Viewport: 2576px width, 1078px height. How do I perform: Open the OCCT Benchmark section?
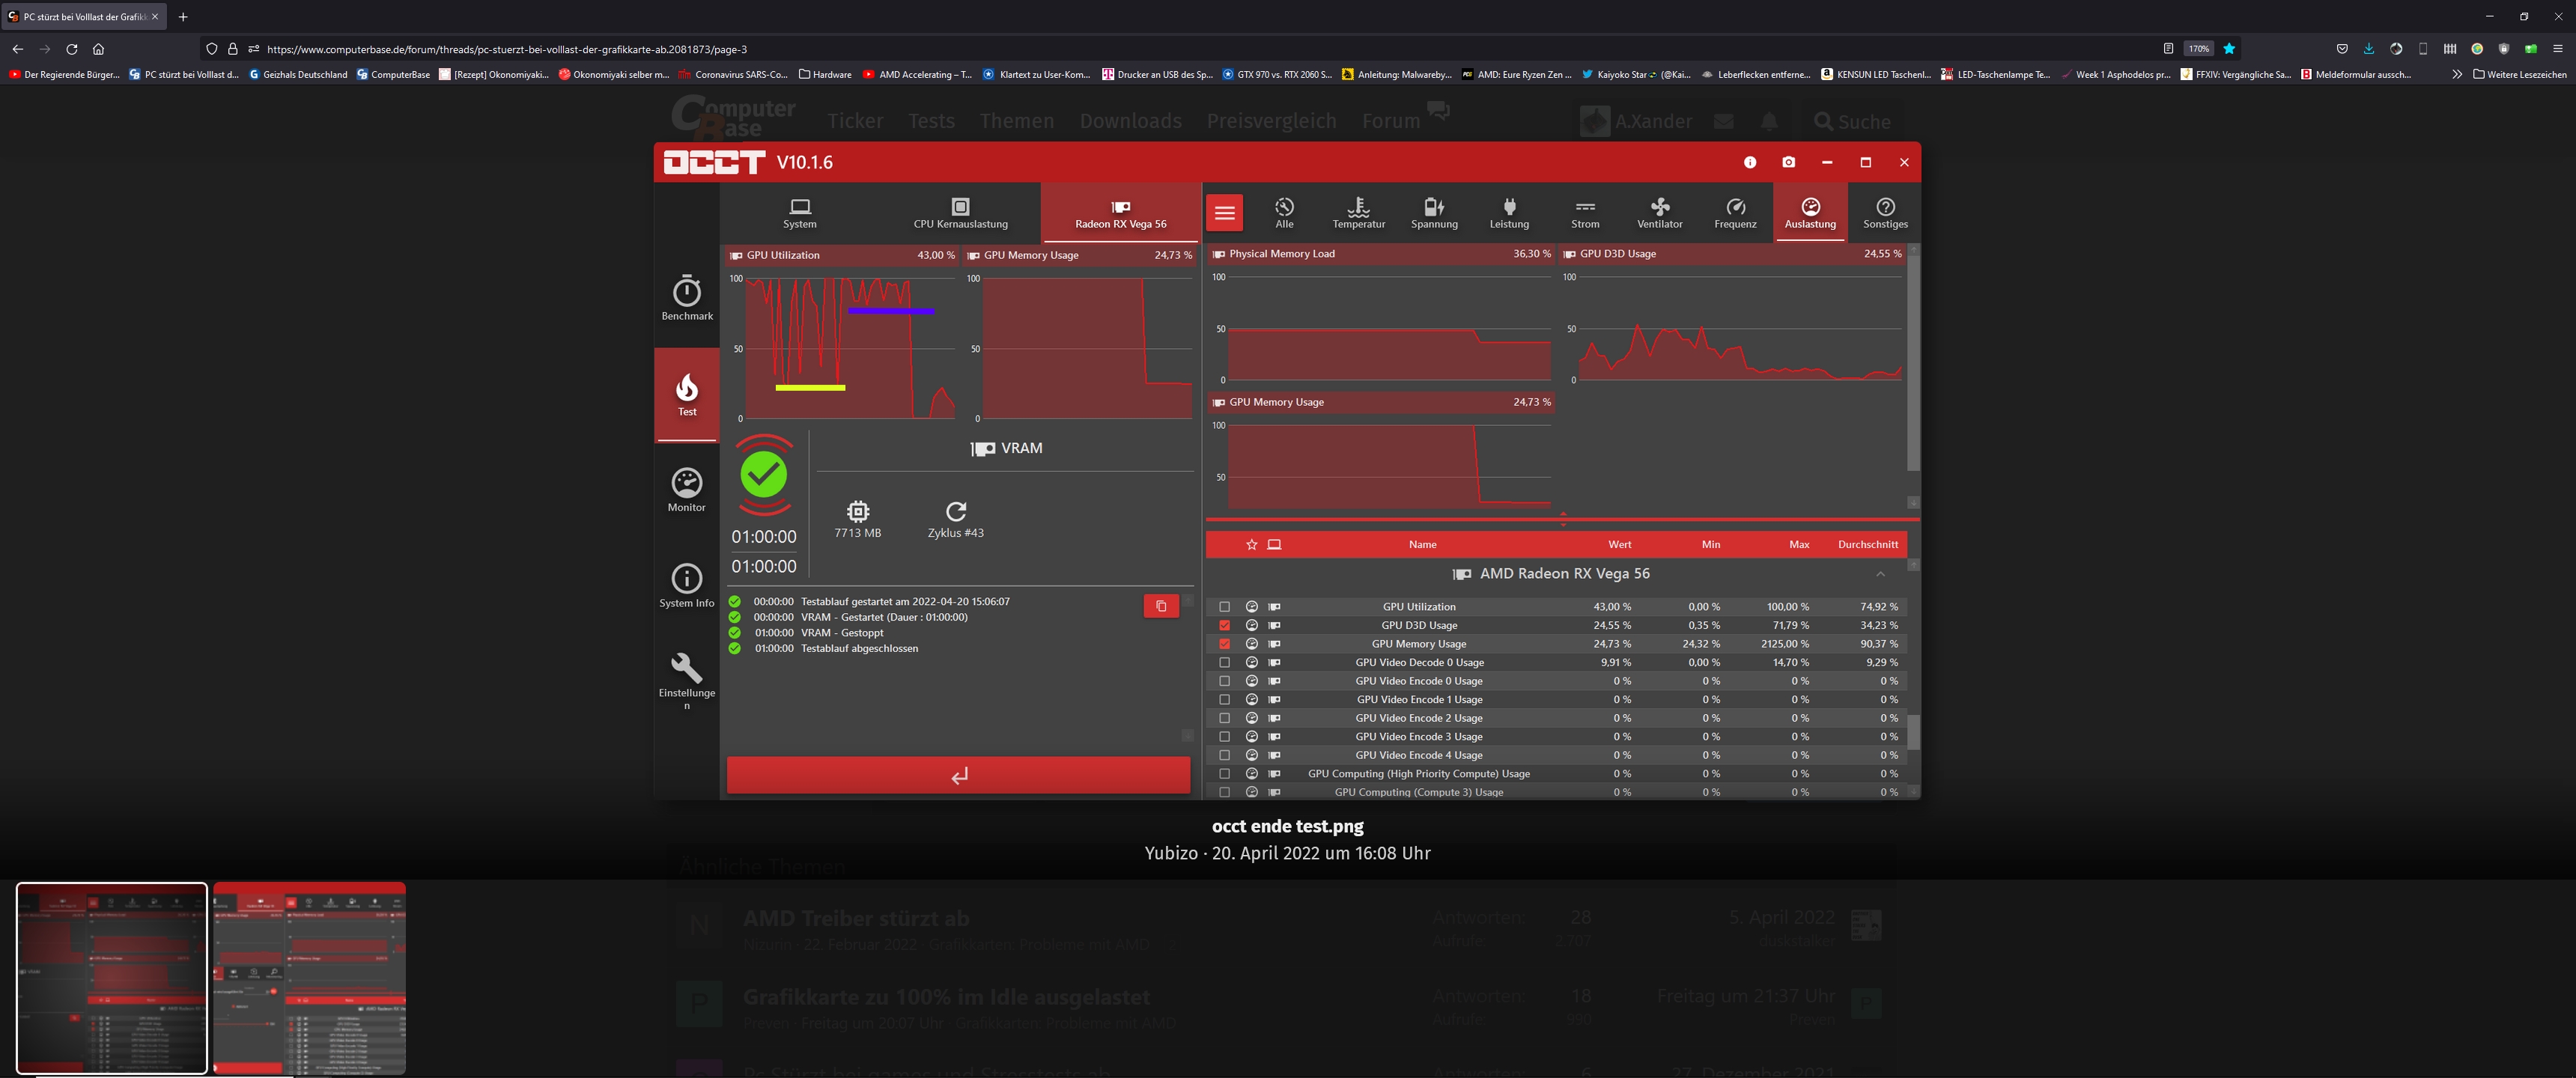687,298
